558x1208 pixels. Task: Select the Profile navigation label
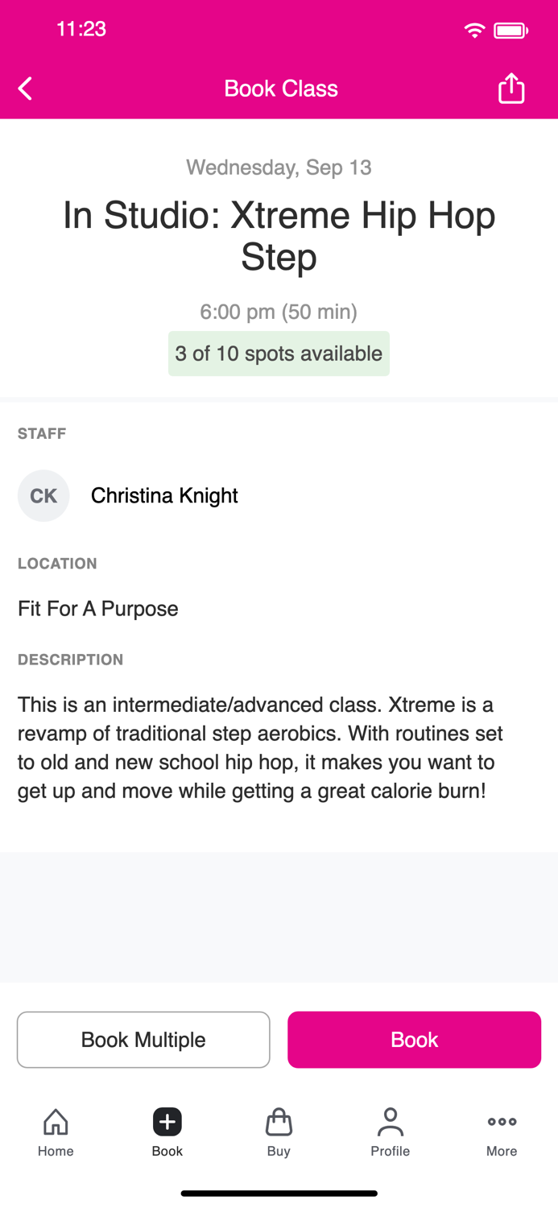390,1151
